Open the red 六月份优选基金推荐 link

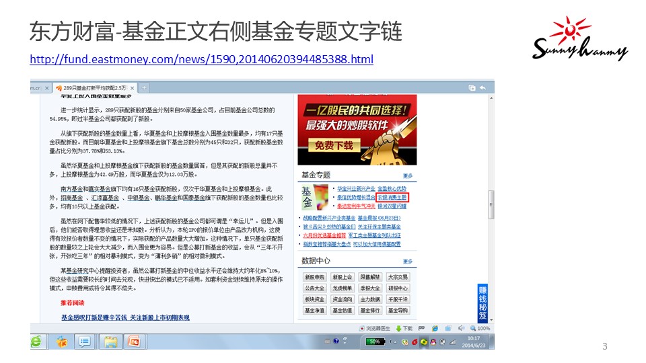click(324, 235)
